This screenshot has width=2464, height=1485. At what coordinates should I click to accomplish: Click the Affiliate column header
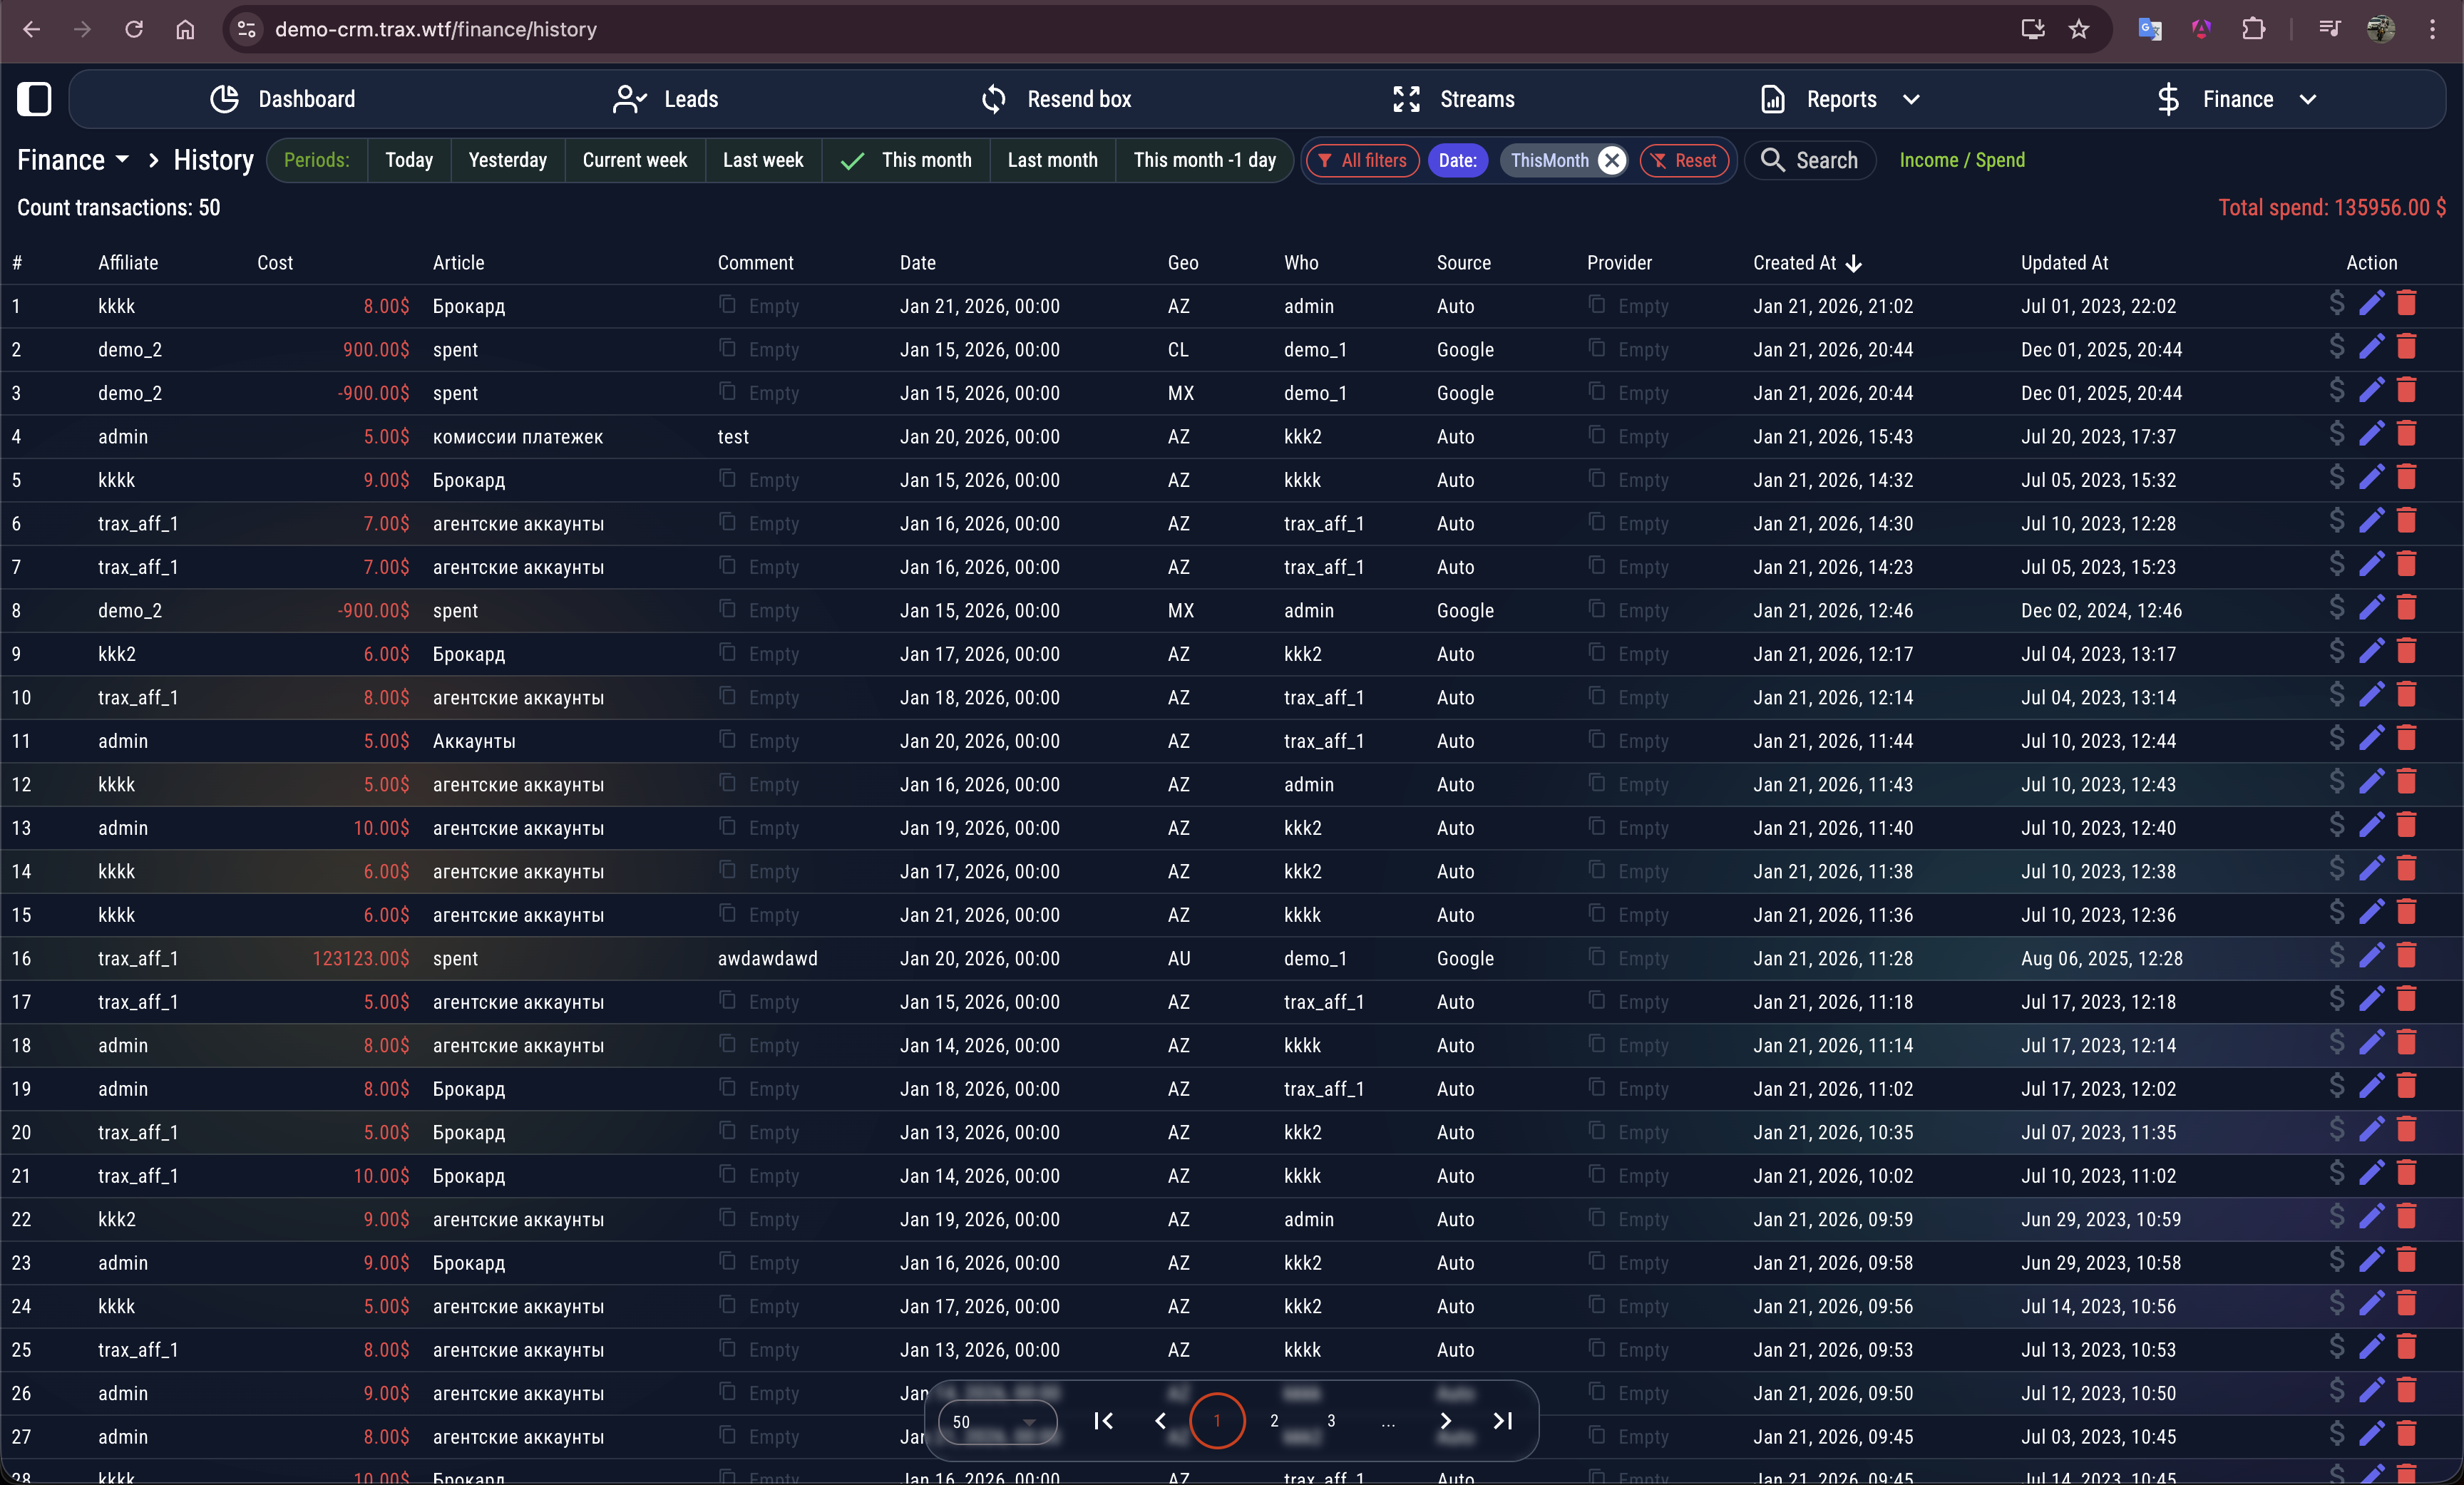click(x=128, y=263)
